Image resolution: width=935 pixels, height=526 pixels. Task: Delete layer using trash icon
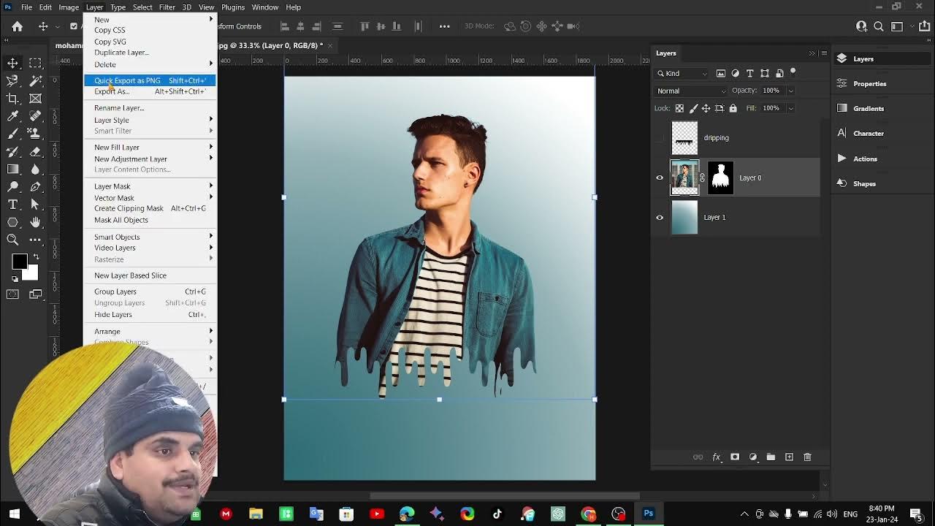point(807,457)
